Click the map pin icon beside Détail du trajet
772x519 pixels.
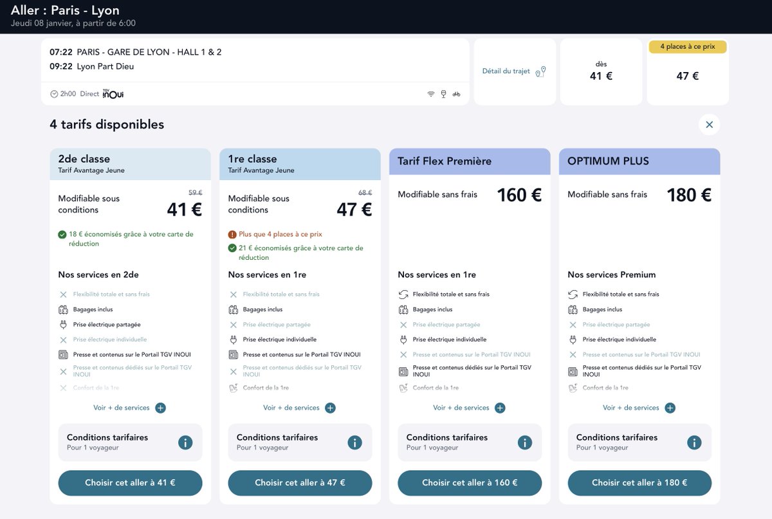(x=541, y=71)
